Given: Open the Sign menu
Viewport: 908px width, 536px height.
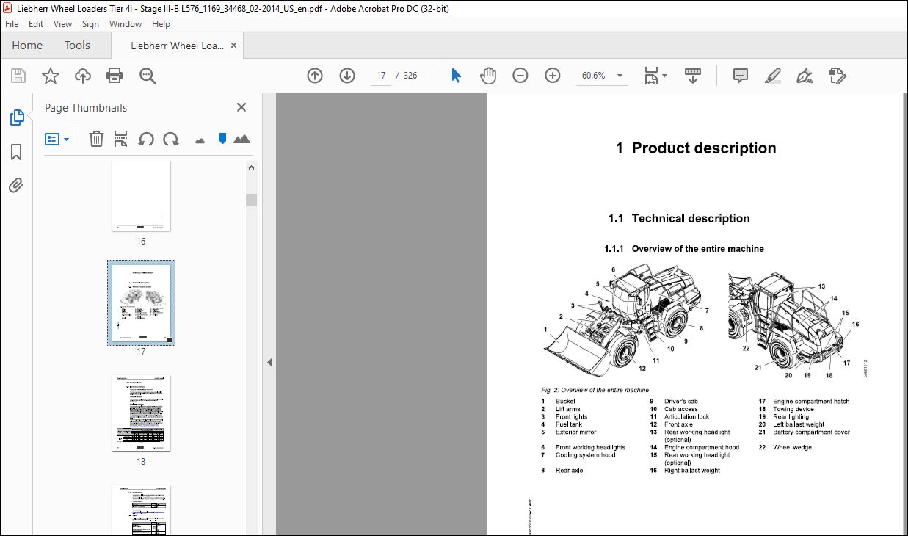Looking at the screenshot, I should pos(90,24).
